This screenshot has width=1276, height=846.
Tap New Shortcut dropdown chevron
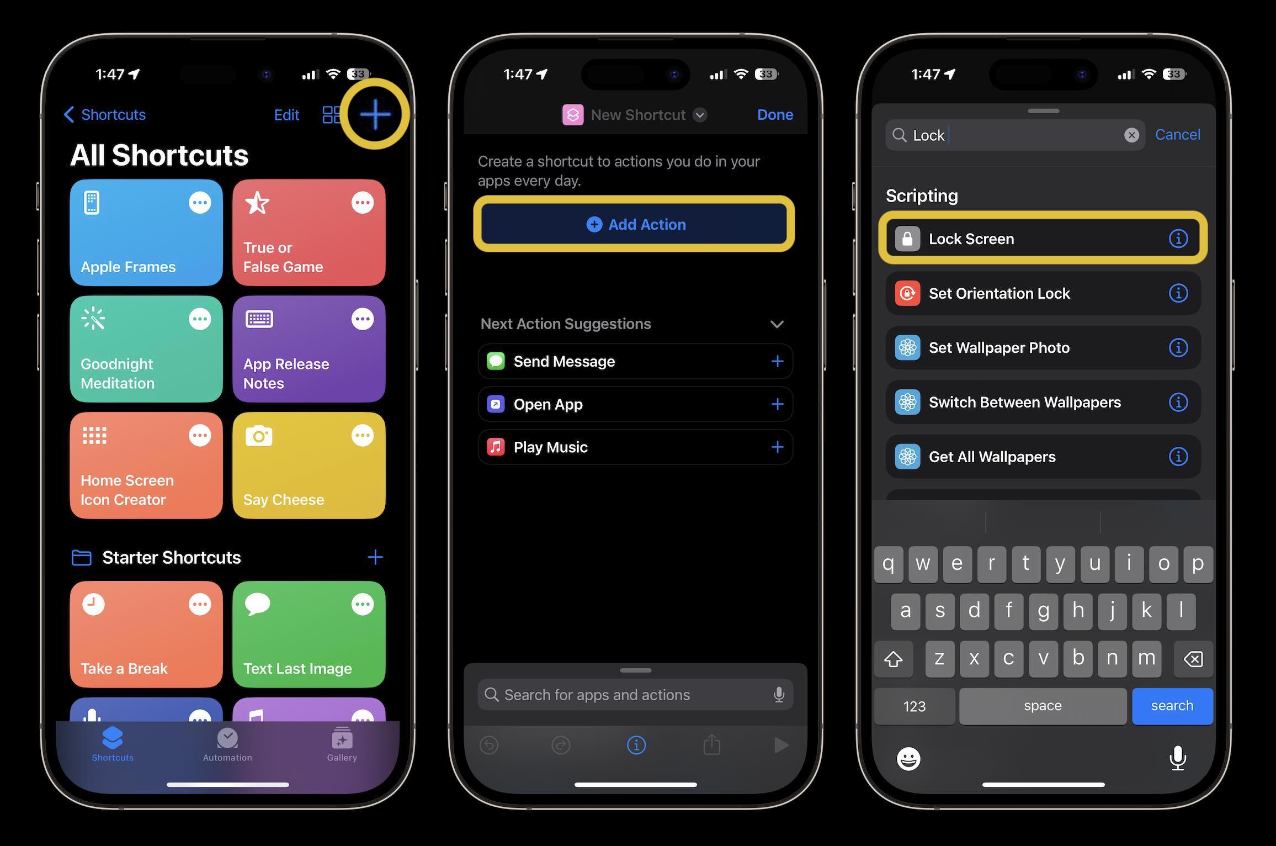[699, 114]
